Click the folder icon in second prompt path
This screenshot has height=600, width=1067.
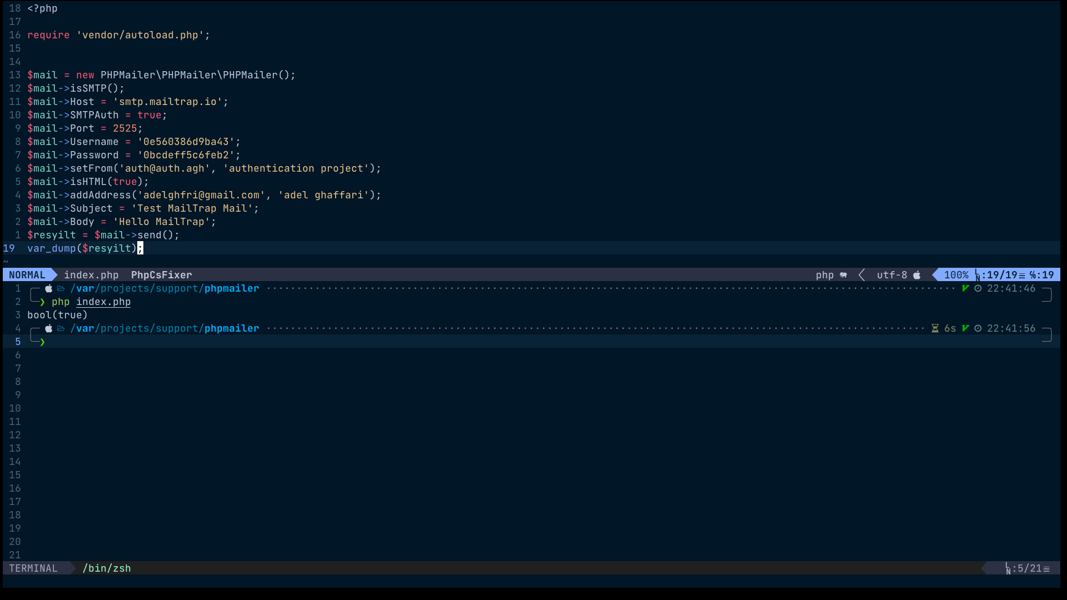[61, 328]
